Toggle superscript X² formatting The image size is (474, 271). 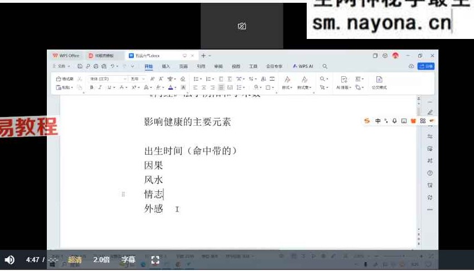click(x=134, y=87)
